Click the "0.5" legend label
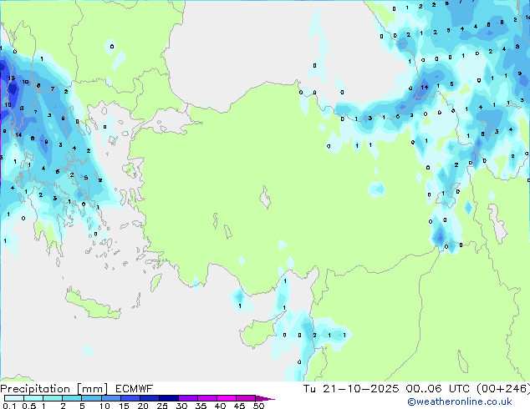 [28, 406]
